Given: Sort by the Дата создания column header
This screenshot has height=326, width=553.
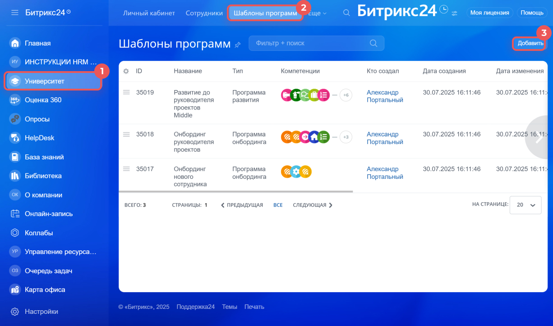Looking at the screenshot, I should [x=444, y=71].
